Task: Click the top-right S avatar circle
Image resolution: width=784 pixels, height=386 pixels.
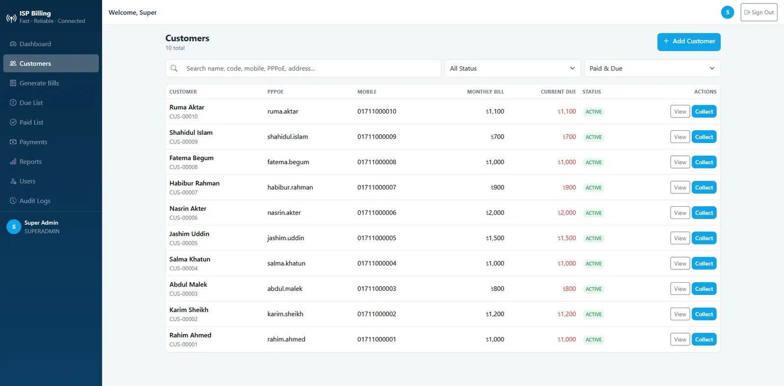Action: pos(728,12)
